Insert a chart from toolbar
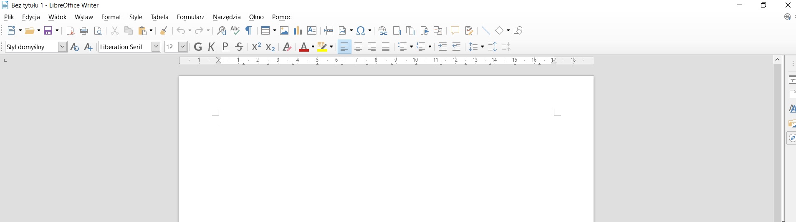796x222 pixels. (x=298, y=30)
